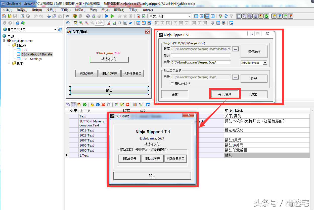314x210 pixels.
Task: Click the 设置 button in Ninja Ripper
Action: pos(175,94)
